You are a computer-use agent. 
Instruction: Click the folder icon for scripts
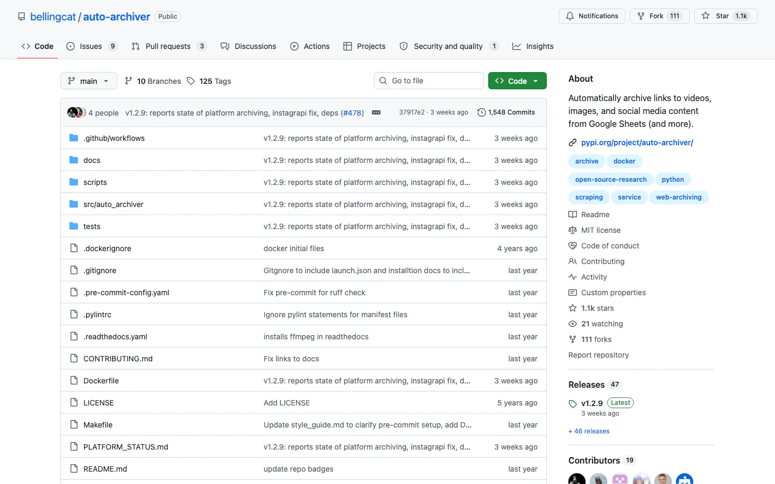[74, 182]
